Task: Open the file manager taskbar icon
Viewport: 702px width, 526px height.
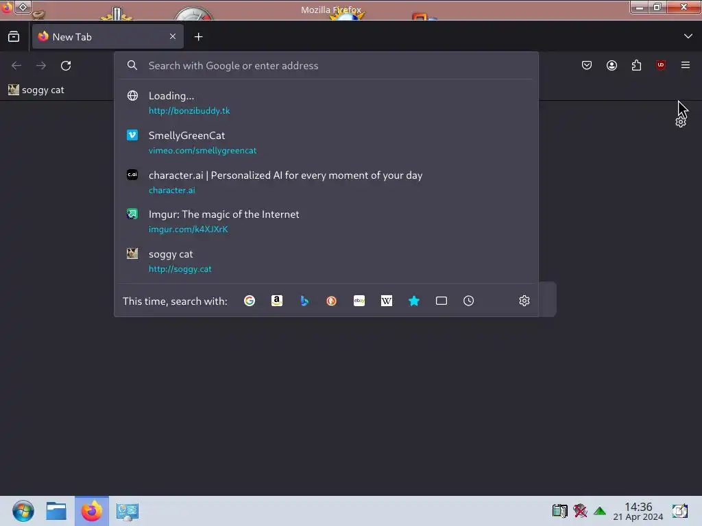Action: [56, 511]
